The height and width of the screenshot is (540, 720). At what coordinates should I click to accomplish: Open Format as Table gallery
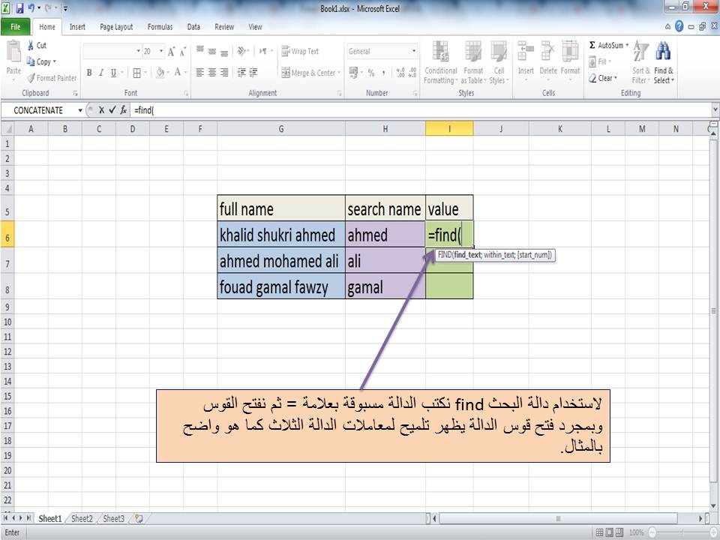[473, 62]
